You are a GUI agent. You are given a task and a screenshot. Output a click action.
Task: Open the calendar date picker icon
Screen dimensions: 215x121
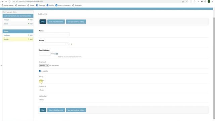[57, 54]
